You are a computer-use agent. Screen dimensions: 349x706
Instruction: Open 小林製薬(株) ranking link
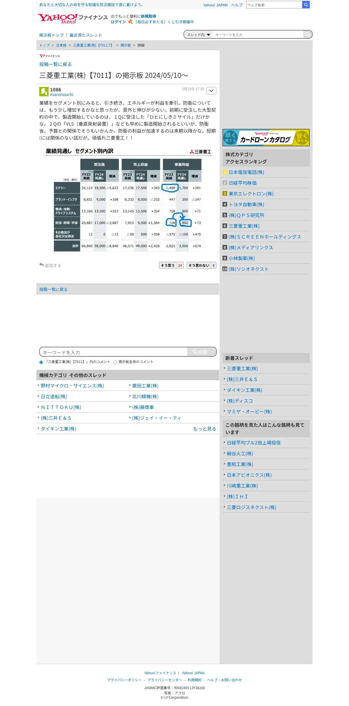(x=242, y=258)
